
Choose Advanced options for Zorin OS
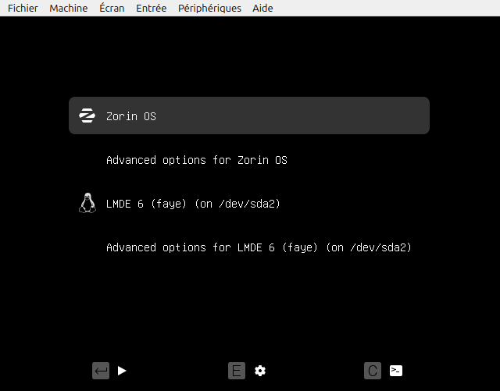pyautogui.click(x=197, y=160)
